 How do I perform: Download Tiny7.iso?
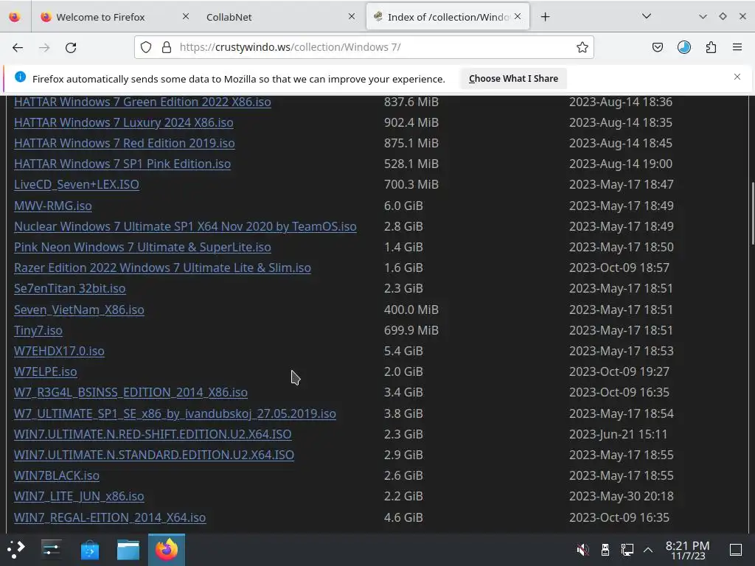[x=38, y=331]
